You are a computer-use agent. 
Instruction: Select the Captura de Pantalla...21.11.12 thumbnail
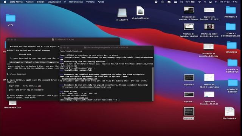coord(209,10)
